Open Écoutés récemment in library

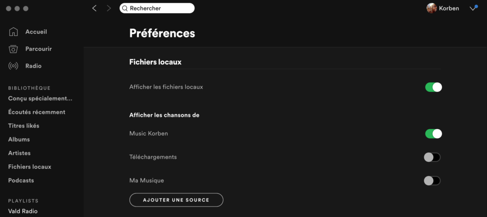pos(37,112)
